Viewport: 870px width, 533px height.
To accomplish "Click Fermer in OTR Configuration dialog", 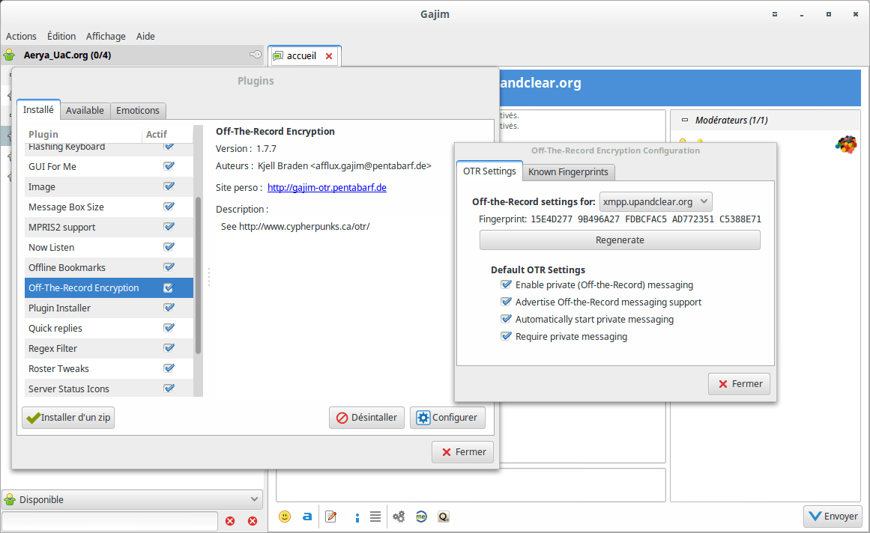I will 739,384.
